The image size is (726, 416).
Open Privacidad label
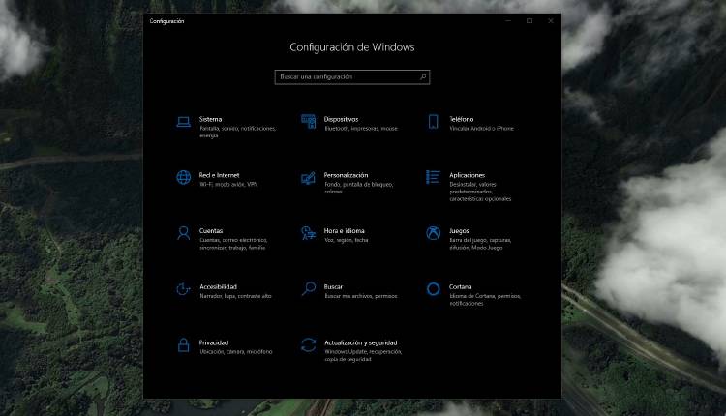[x=214, y=342]
